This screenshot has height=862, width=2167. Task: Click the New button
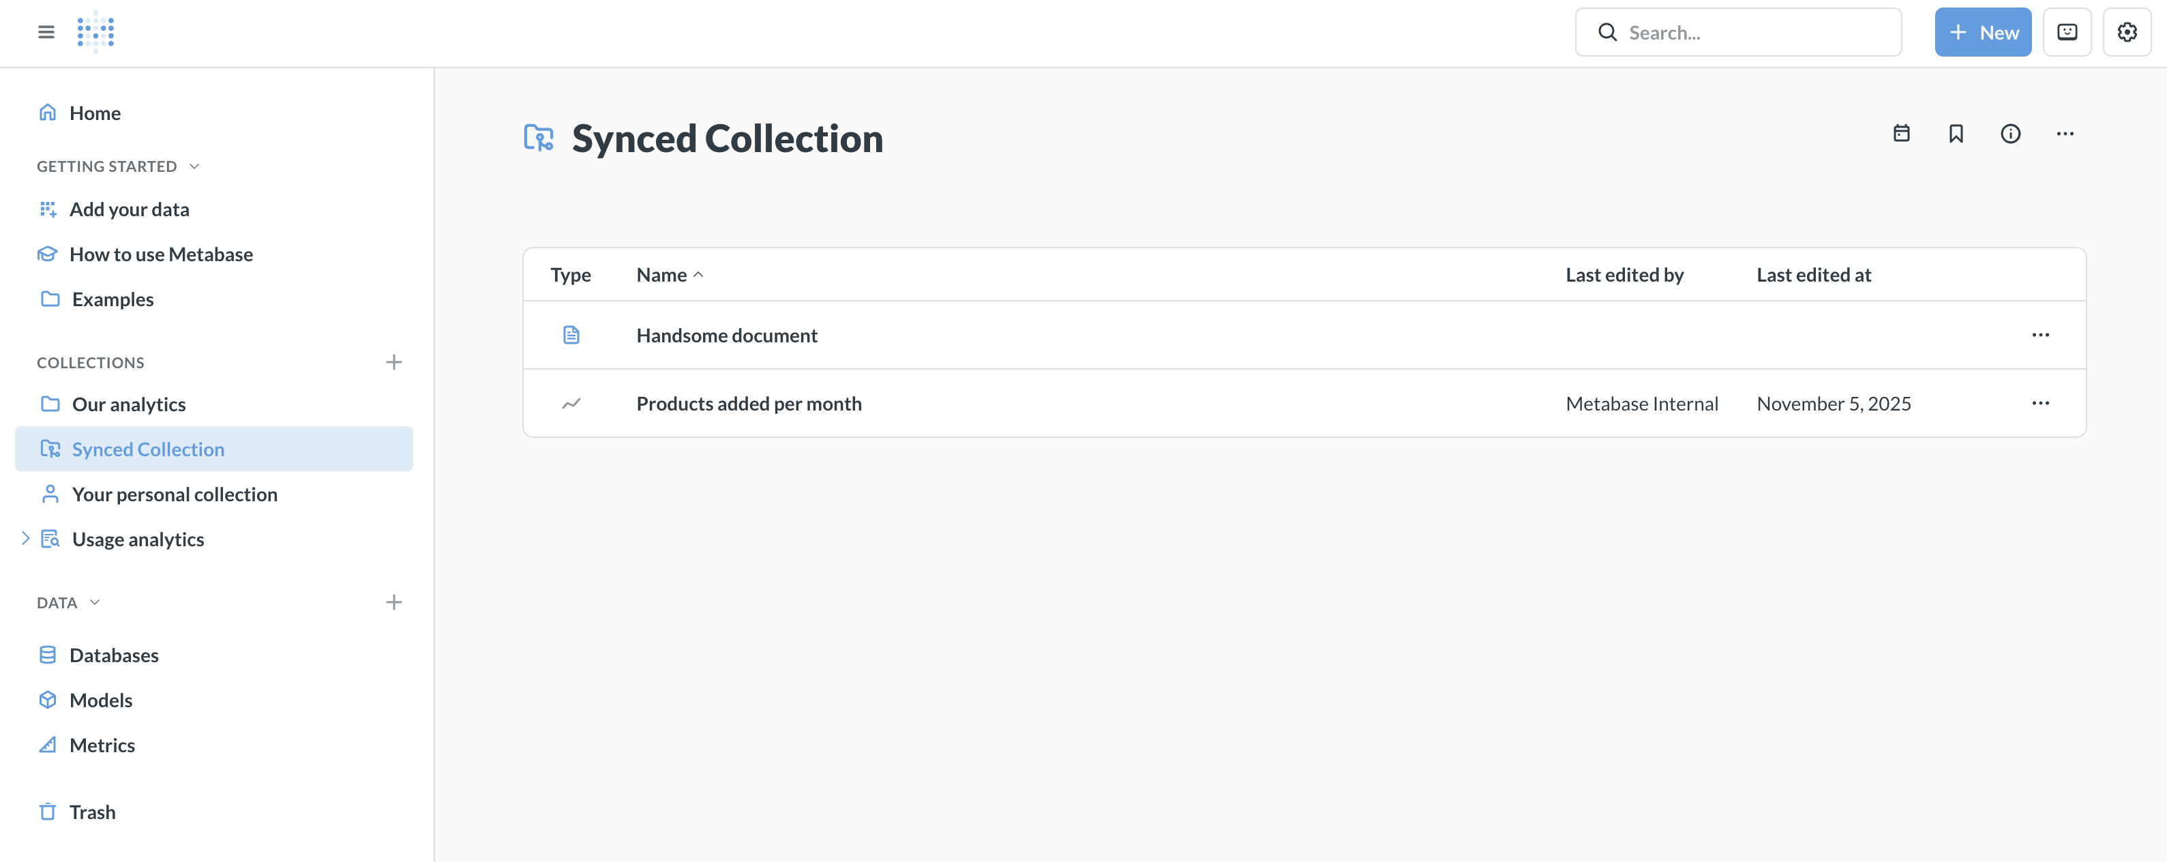[x=1982, y=32]
